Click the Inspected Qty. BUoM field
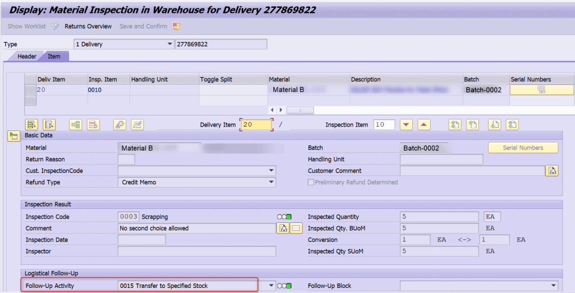The width and height of the screenshot is (575, 293). click(x=439, y=228)
